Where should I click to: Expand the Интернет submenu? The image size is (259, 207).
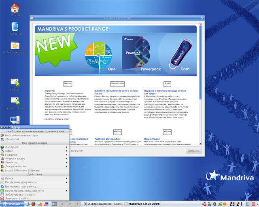(35, 147)
